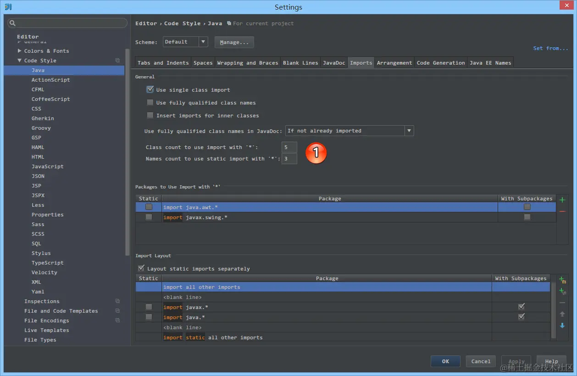Open the fully qualified names in JavaDoc dropdown

(x=408, y=131)
